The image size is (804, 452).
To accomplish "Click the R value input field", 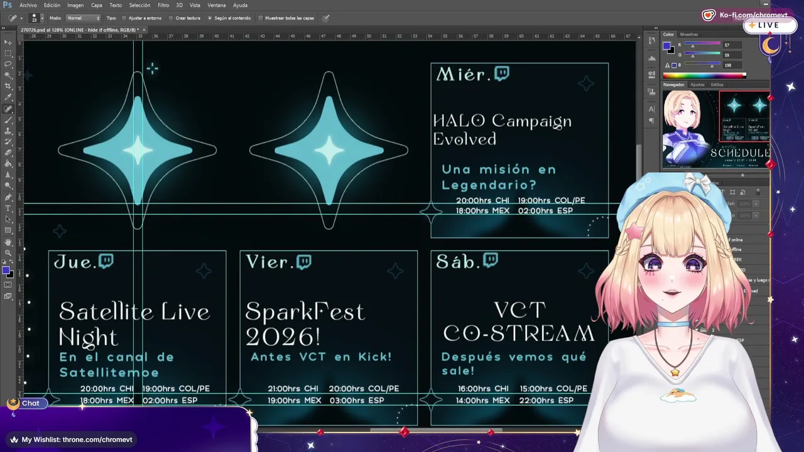I will pyautogui.click(x=733, y=45).
